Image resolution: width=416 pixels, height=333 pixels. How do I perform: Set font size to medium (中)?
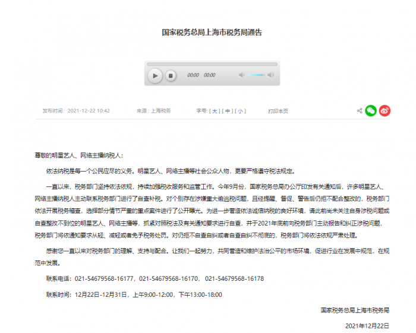[228, 111]
